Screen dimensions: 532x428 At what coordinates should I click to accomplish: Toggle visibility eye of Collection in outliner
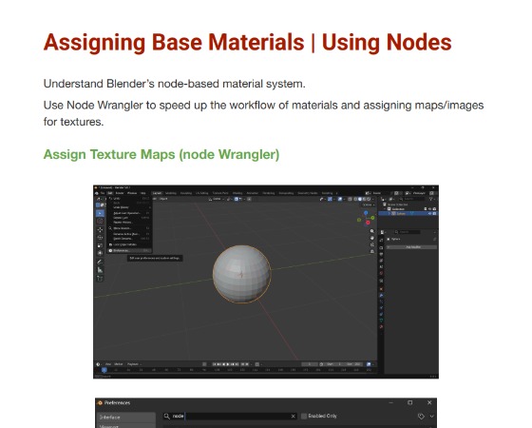[429, 209]
